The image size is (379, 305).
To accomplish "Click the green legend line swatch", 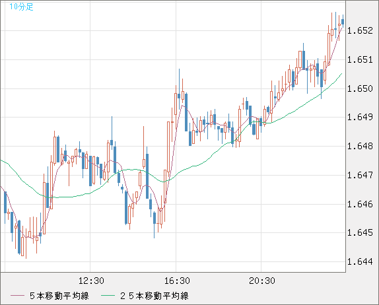I will tap(108, 296).
